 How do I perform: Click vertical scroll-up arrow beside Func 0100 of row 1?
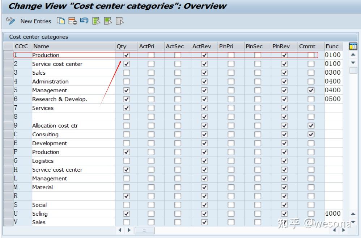coord(353,54)
